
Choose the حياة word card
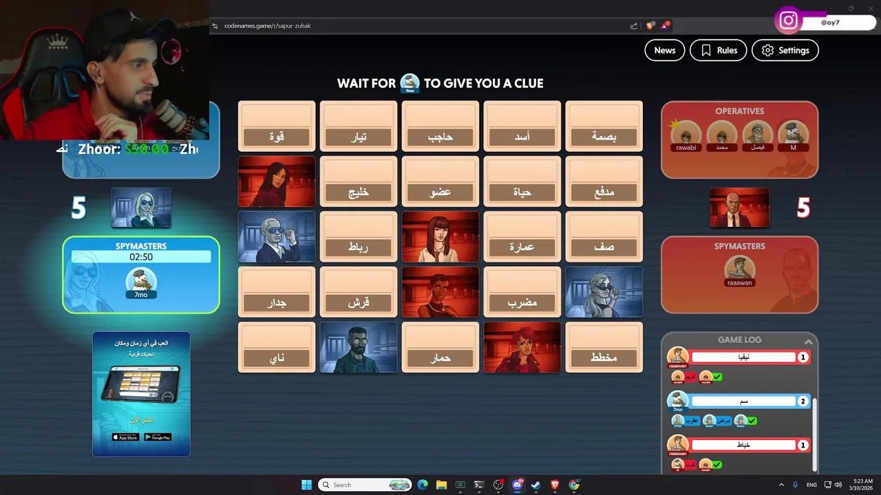pos(522,181)
